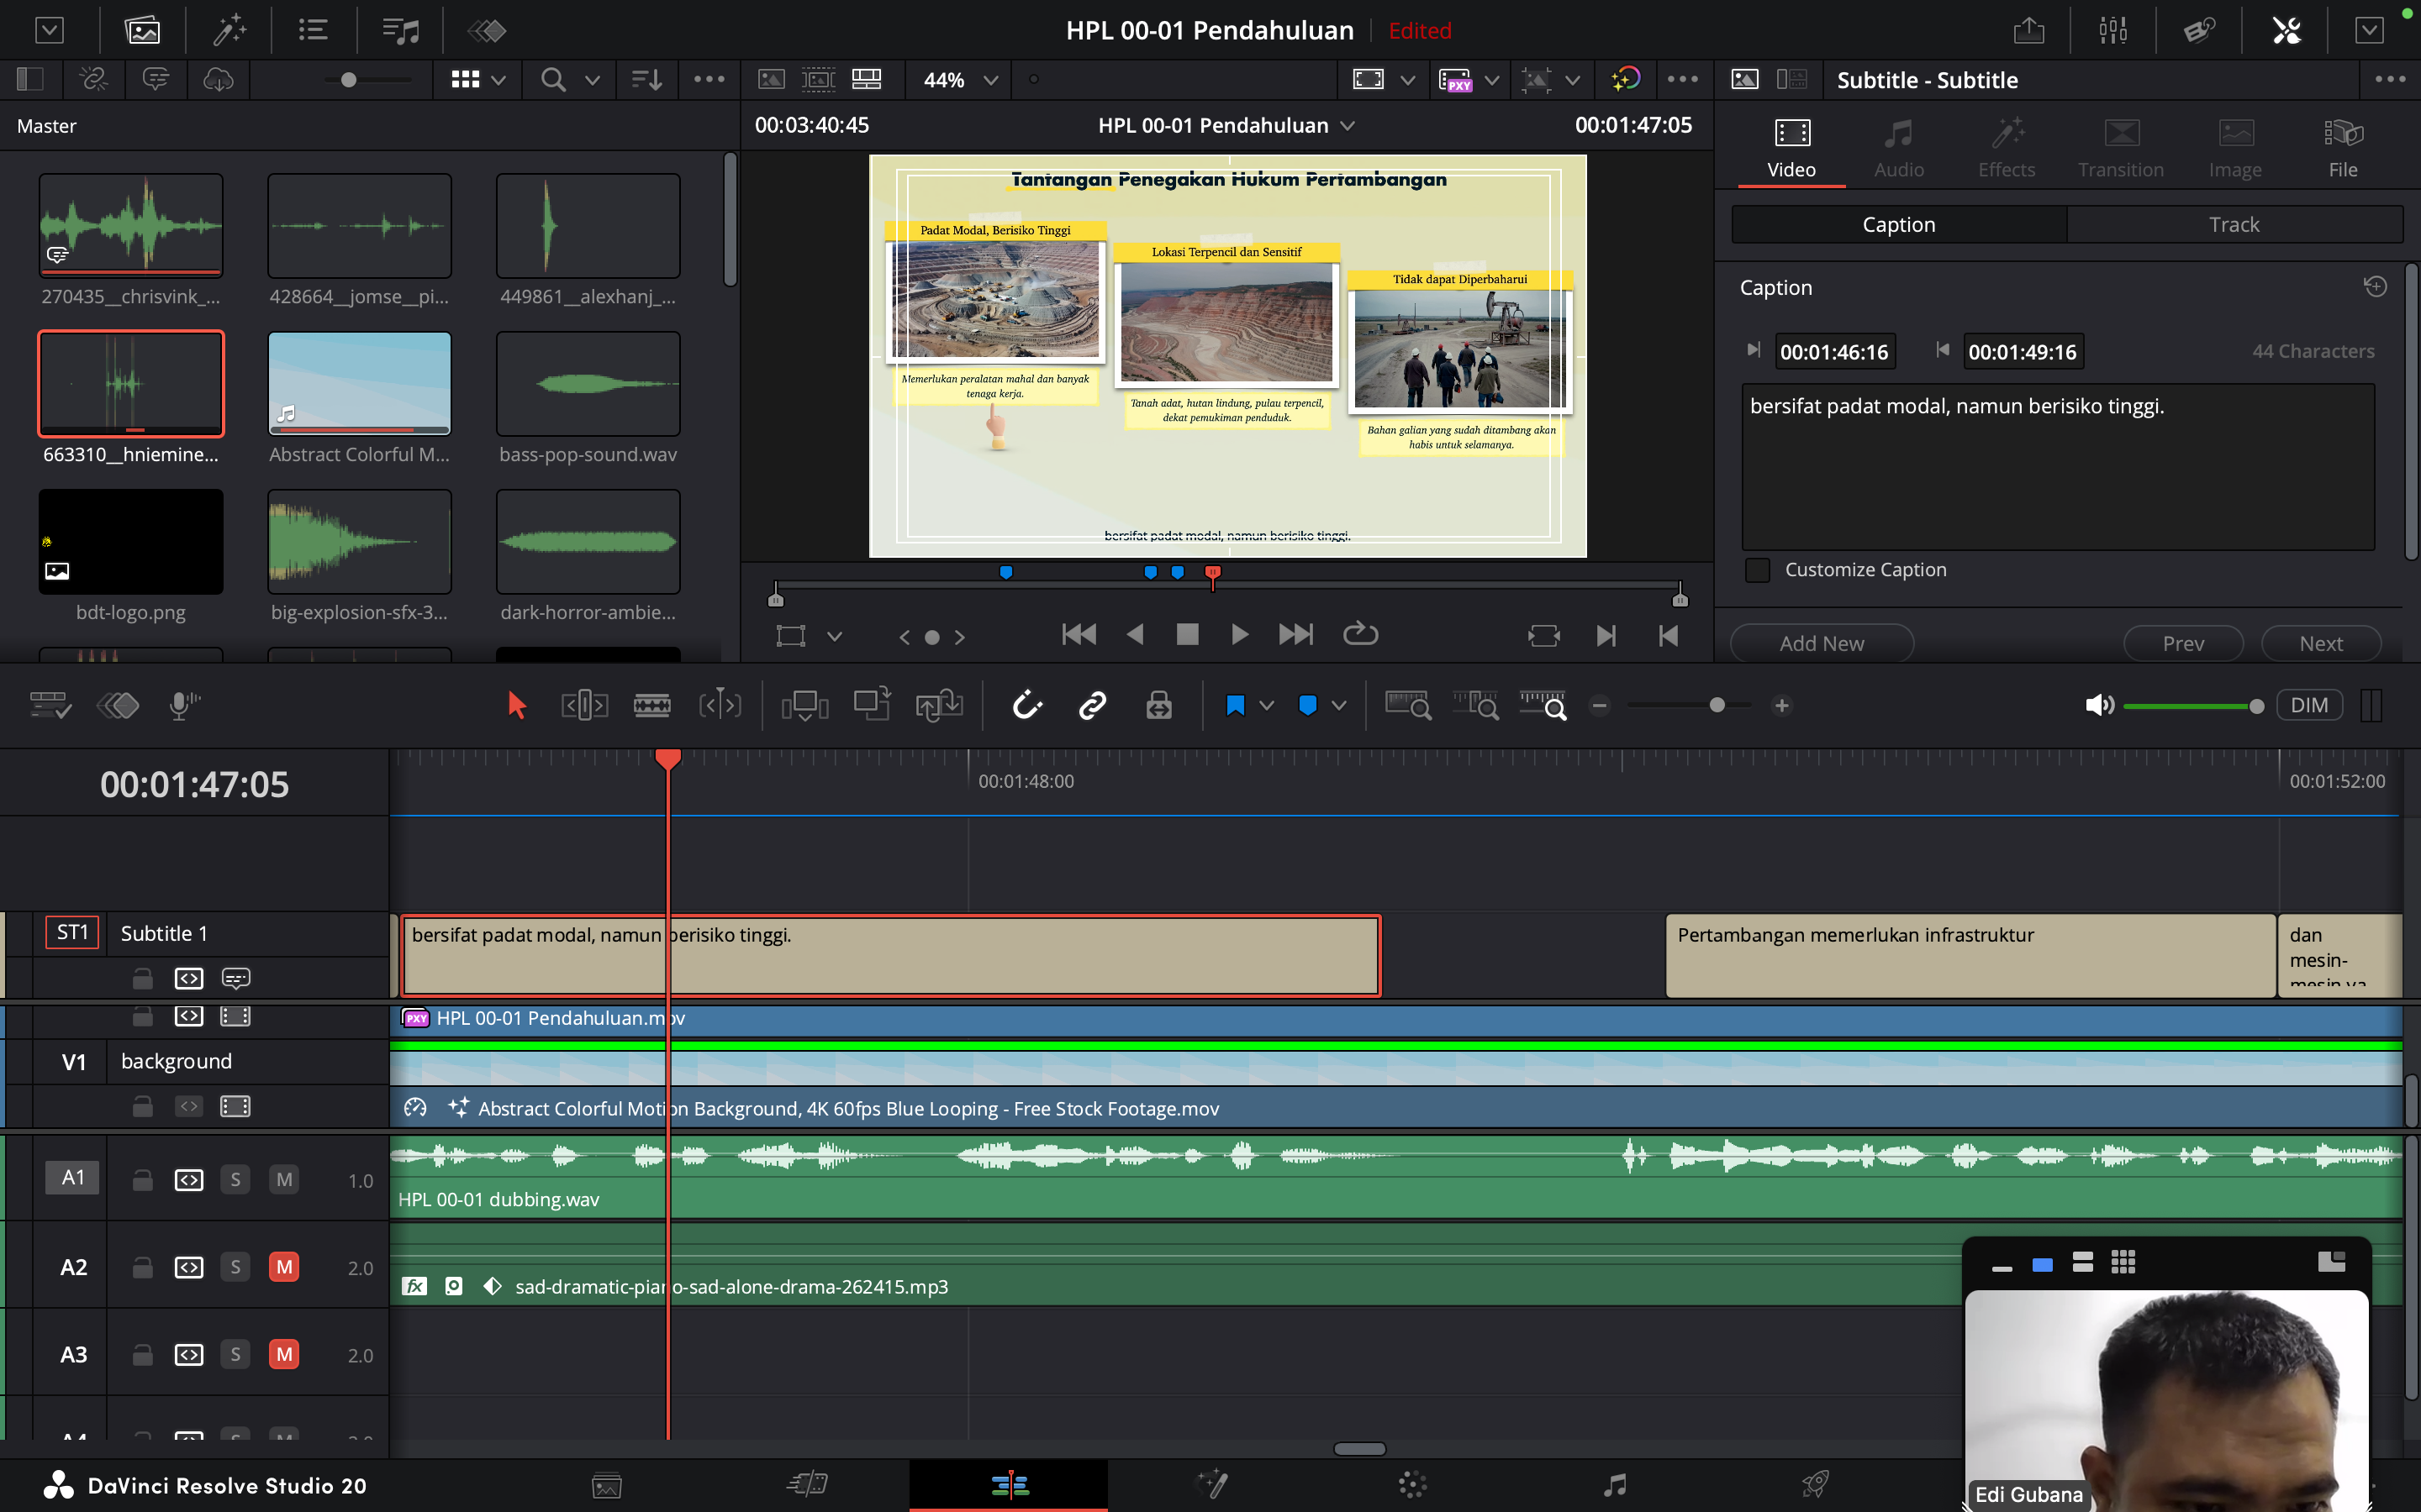
Task: Open the Color page icon
Action: (1411, 1485)
